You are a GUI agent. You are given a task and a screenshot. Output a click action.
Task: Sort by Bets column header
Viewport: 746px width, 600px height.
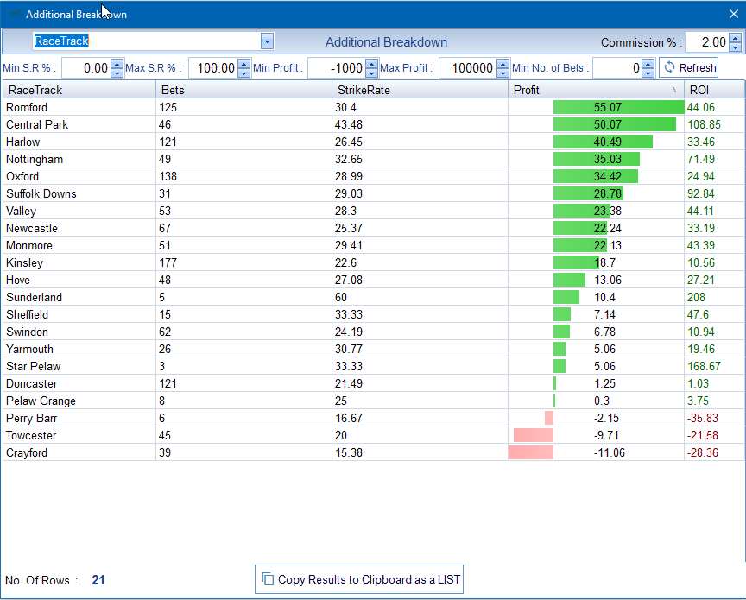(243, 90)
